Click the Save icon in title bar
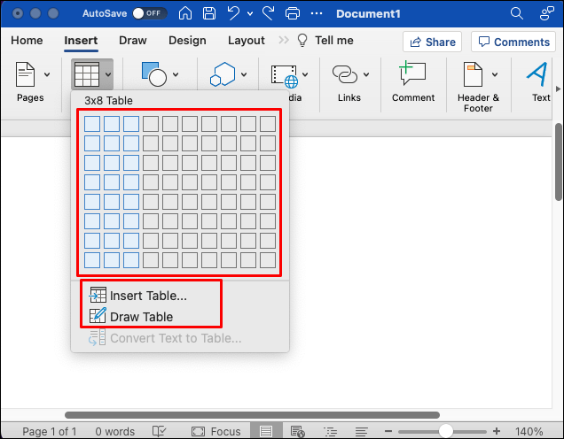The image size is (564, 439). pyautogui.click(x=210, y=14)
